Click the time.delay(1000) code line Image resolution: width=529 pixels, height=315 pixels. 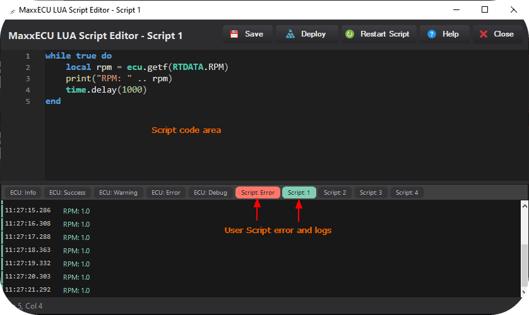pos(106,90)
